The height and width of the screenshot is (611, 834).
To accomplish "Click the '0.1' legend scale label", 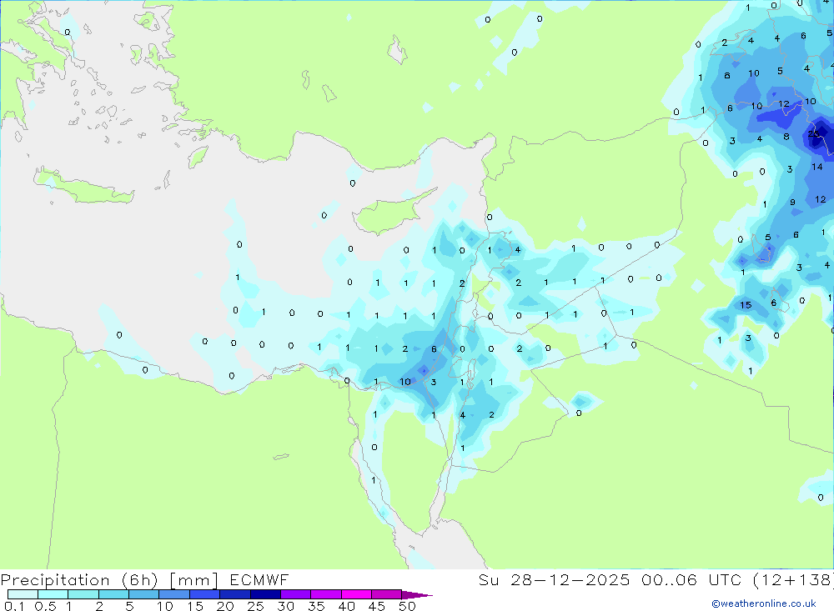I will (13, 606).
